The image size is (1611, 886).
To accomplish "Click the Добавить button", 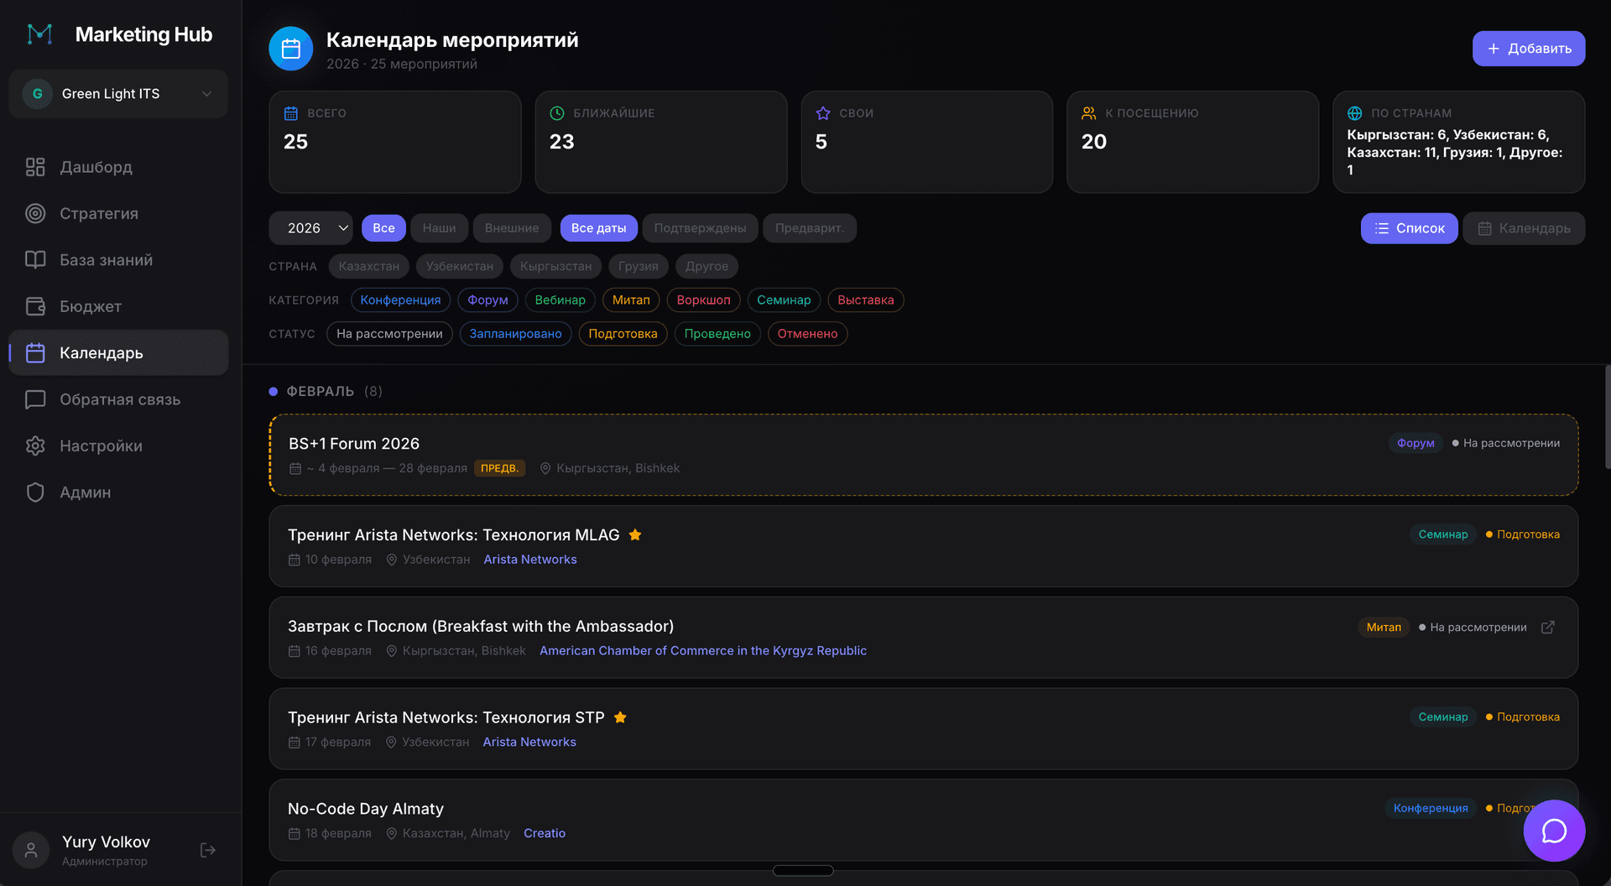I will coord(1529,48).
